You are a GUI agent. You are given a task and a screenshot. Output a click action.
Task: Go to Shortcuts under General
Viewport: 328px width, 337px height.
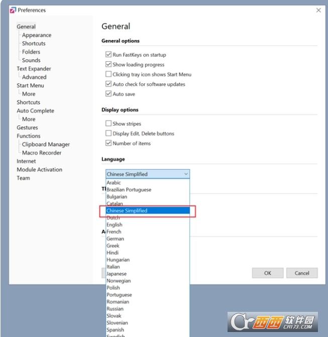[x=34, y=43]
